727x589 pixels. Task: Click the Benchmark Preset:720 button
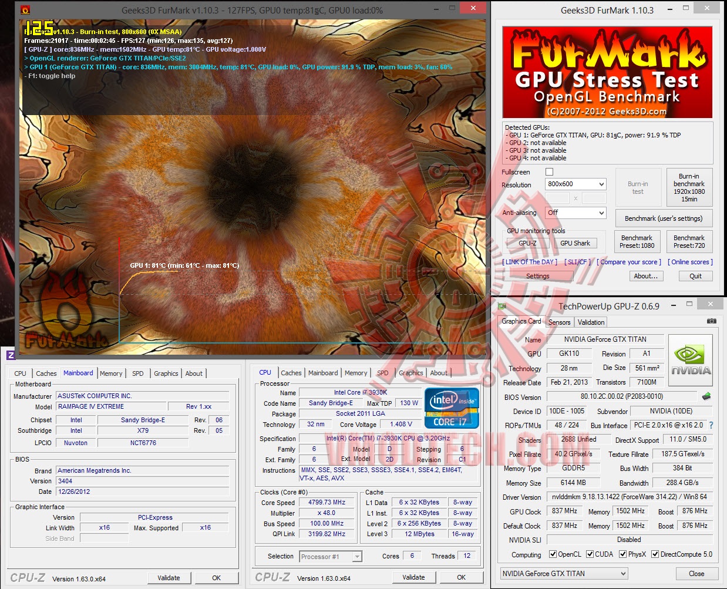pos(689,241)
